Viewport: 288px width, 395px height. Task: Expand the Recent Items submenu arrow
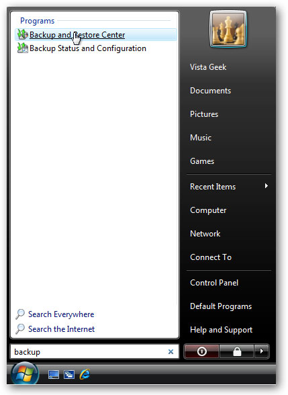point(267,186)
